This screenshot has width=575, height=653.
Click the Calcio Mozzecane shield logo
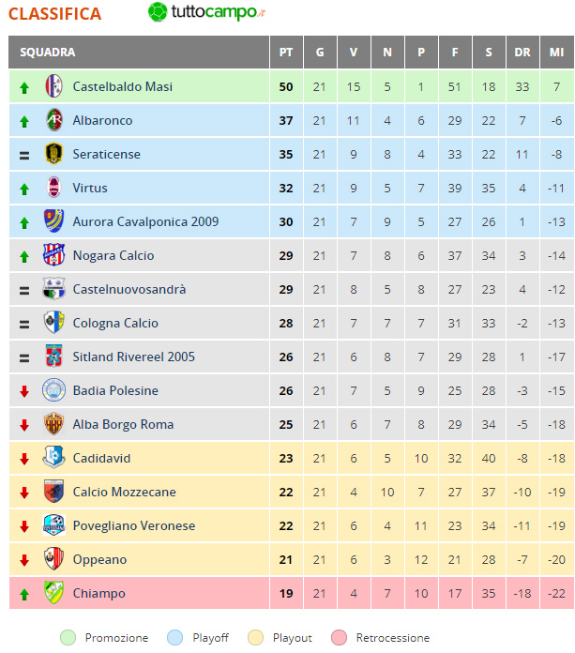(x=53, y=491)
